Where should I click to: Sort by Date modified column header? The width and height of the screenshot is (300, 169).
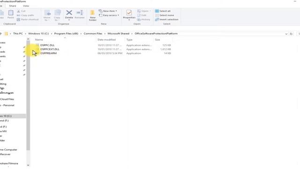tap(106, 39)
